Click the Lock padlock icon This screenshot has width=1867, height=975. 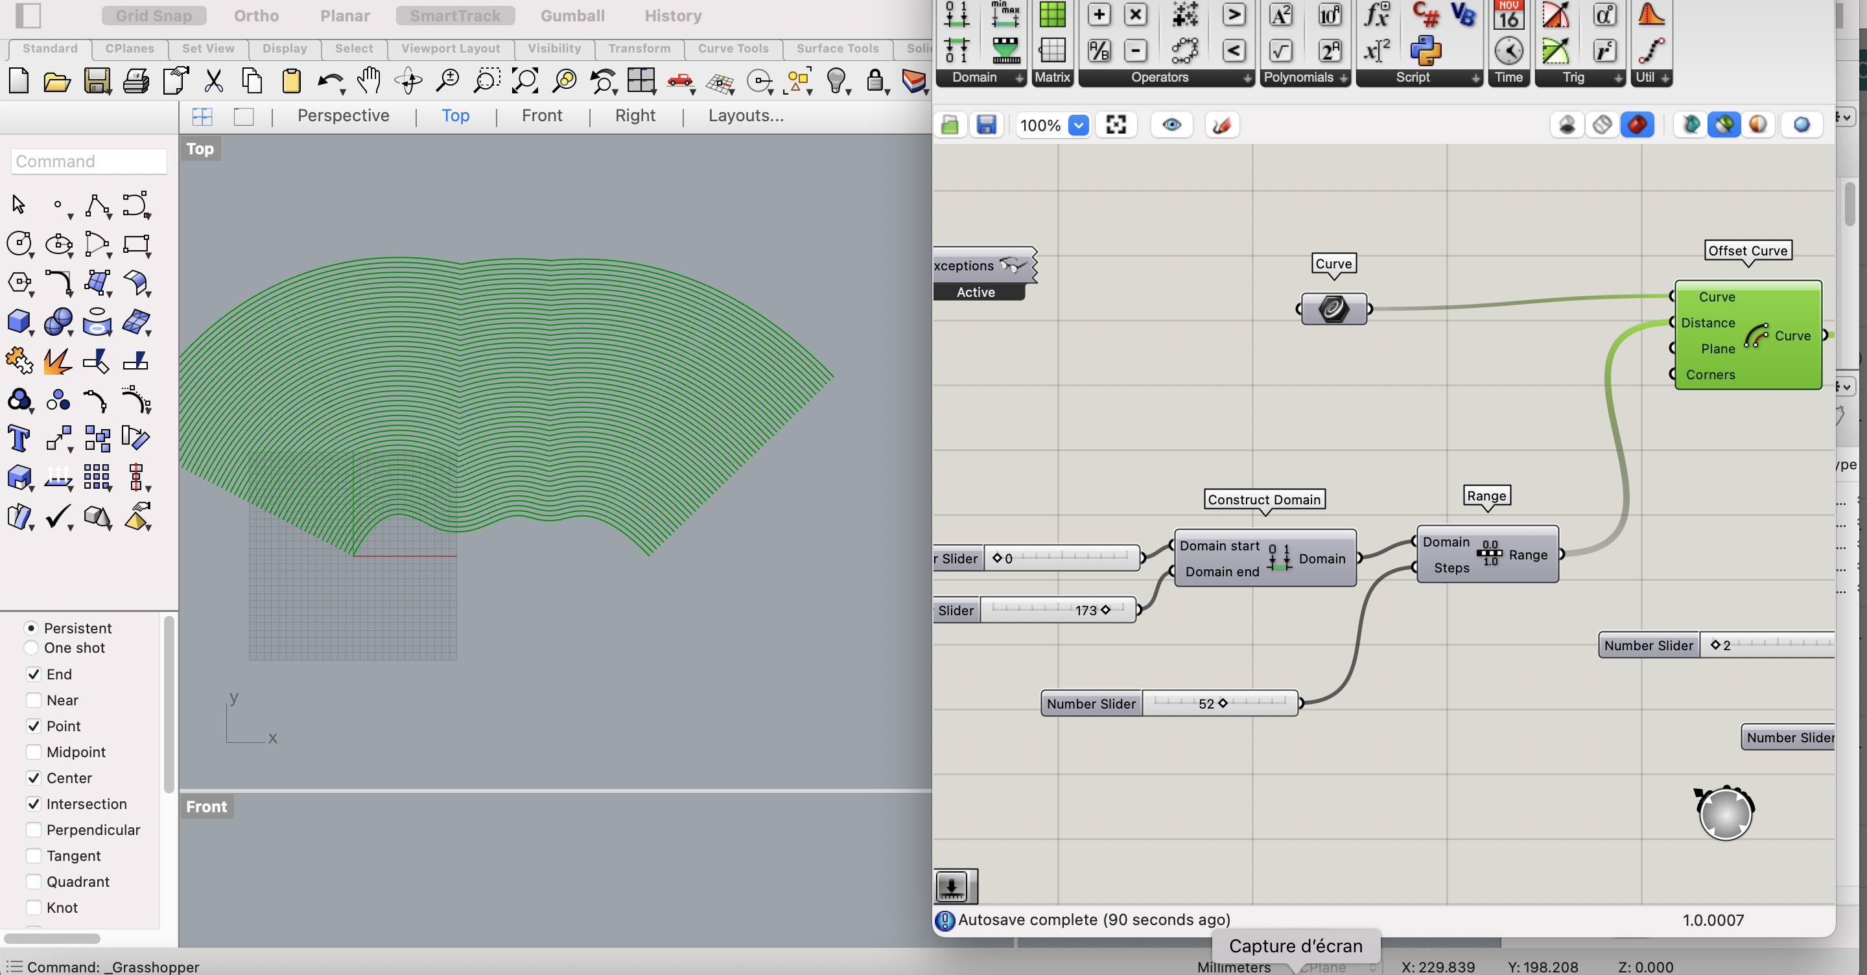[x=876, y=81]
